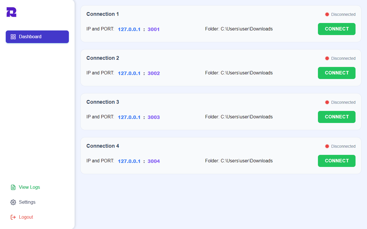
Task: Click the Folder path text in Connection 1
Action: pos(239,29)
